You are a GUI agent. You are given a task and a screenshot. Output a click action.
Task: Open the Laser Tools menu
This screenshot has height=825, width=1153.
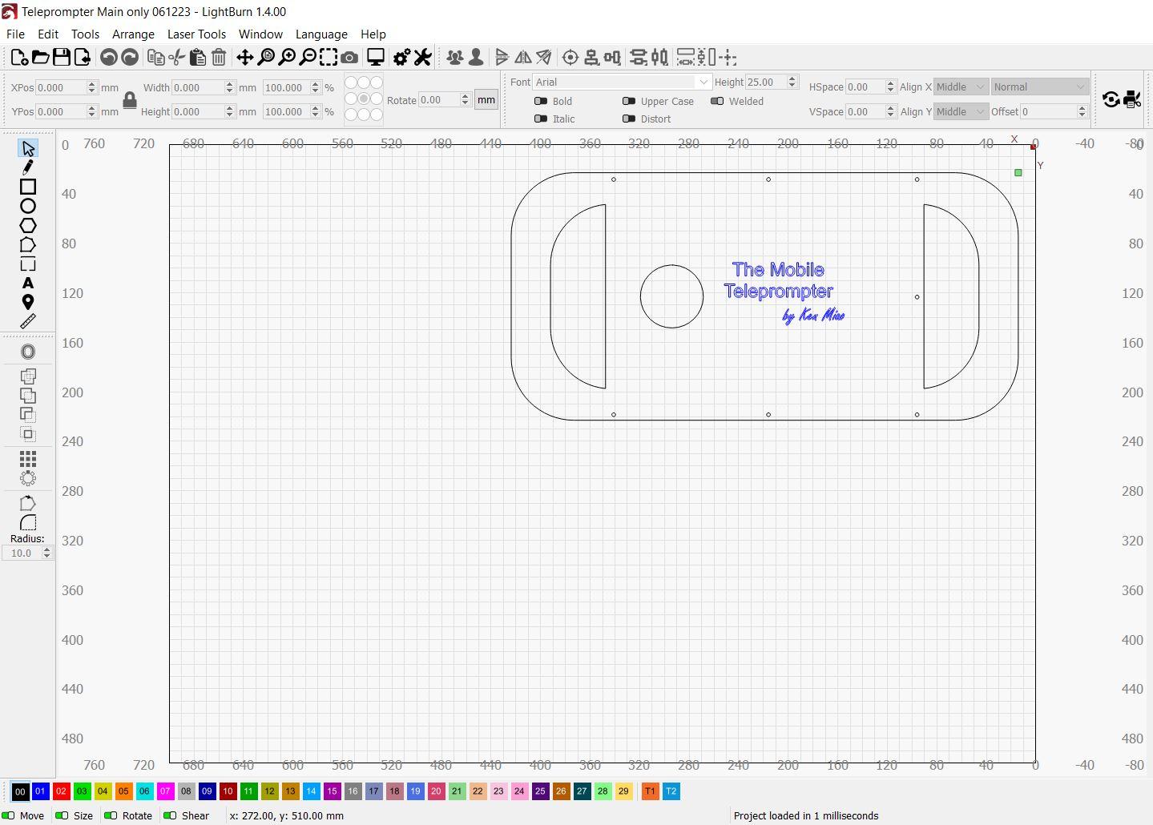click(196, 34)
